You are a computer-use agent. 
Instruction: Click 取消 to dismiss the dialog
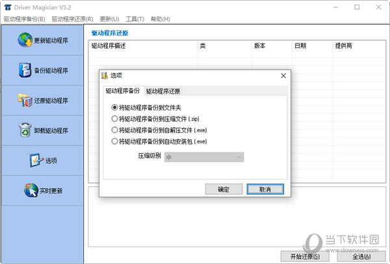click(x=265, y=189)
